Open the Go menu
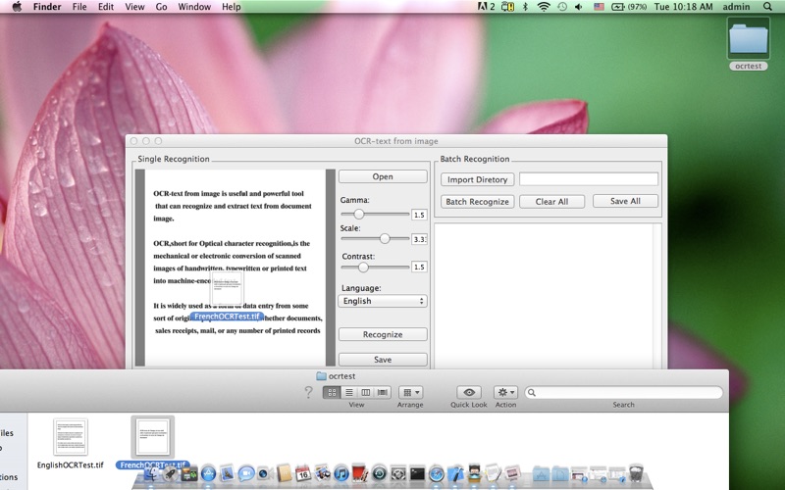Image resolution: width=785 pixels, height=490 pixels. 161,7
